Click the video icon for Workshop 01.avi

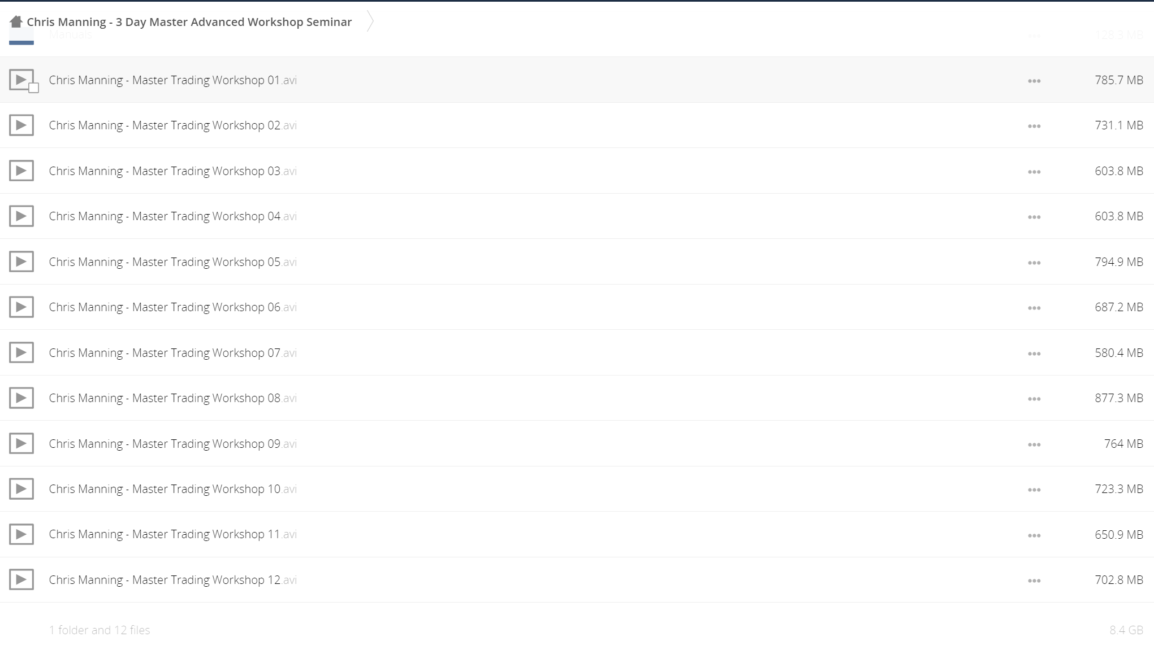[21, 80]
